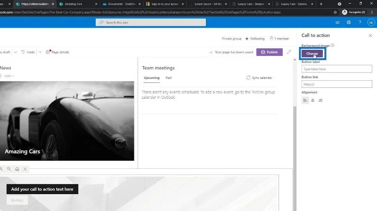Screen dimensions: 377x211
Task: Expand the Add dropdown under News
Action: [9, 76]
